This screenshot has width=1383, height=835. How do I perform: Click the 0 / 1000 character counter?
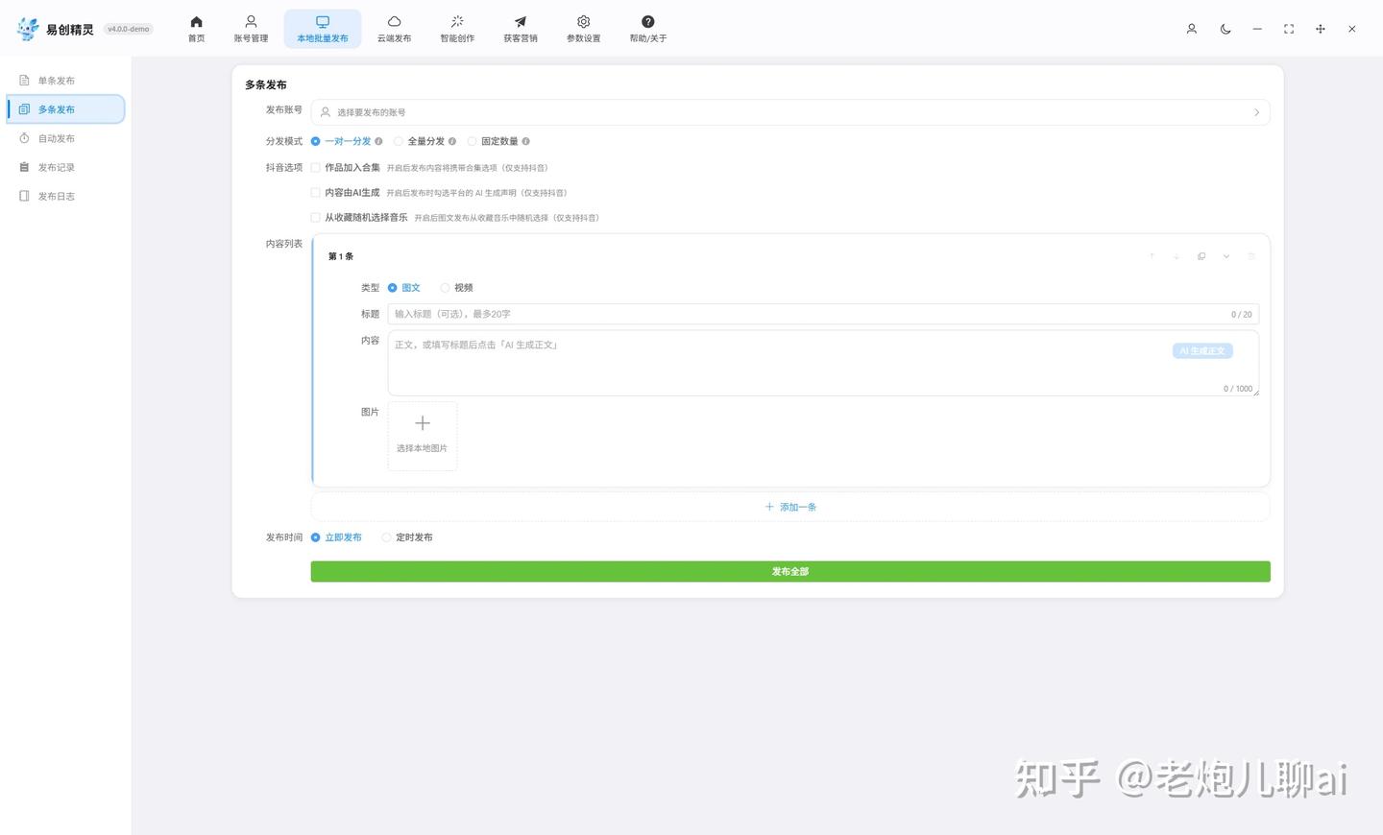[1238, 389]
